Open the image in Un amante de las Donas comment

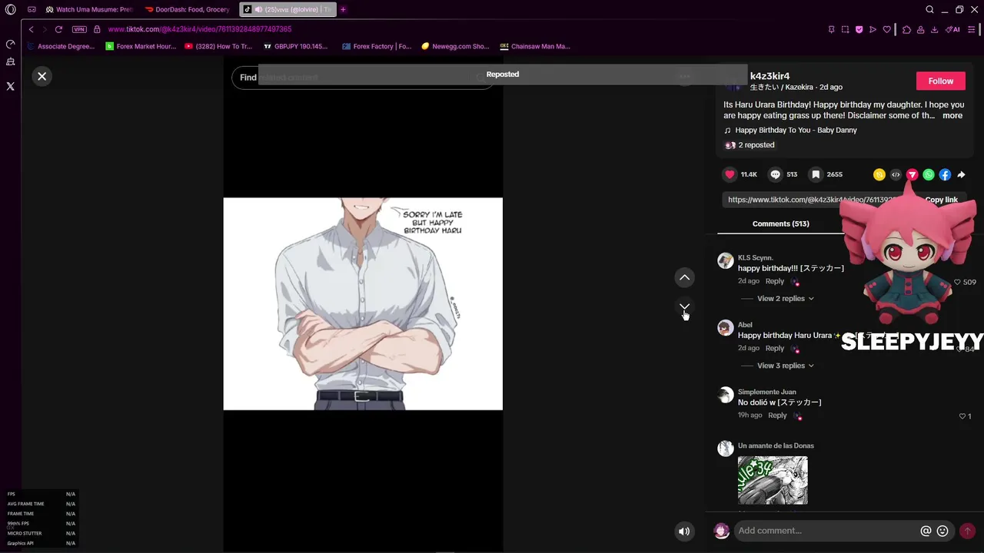pos(773,480)
